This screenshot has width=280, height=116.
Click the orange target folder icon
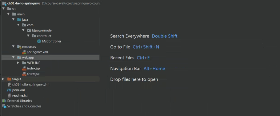[x=9, y=79]
